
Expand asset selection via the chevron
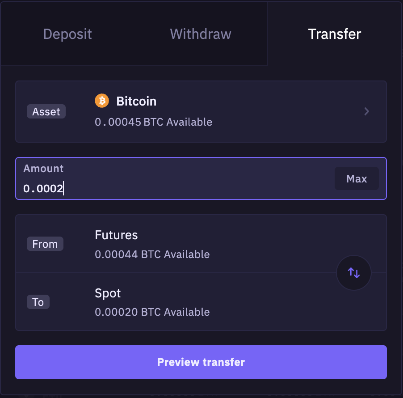pos(366,111)
